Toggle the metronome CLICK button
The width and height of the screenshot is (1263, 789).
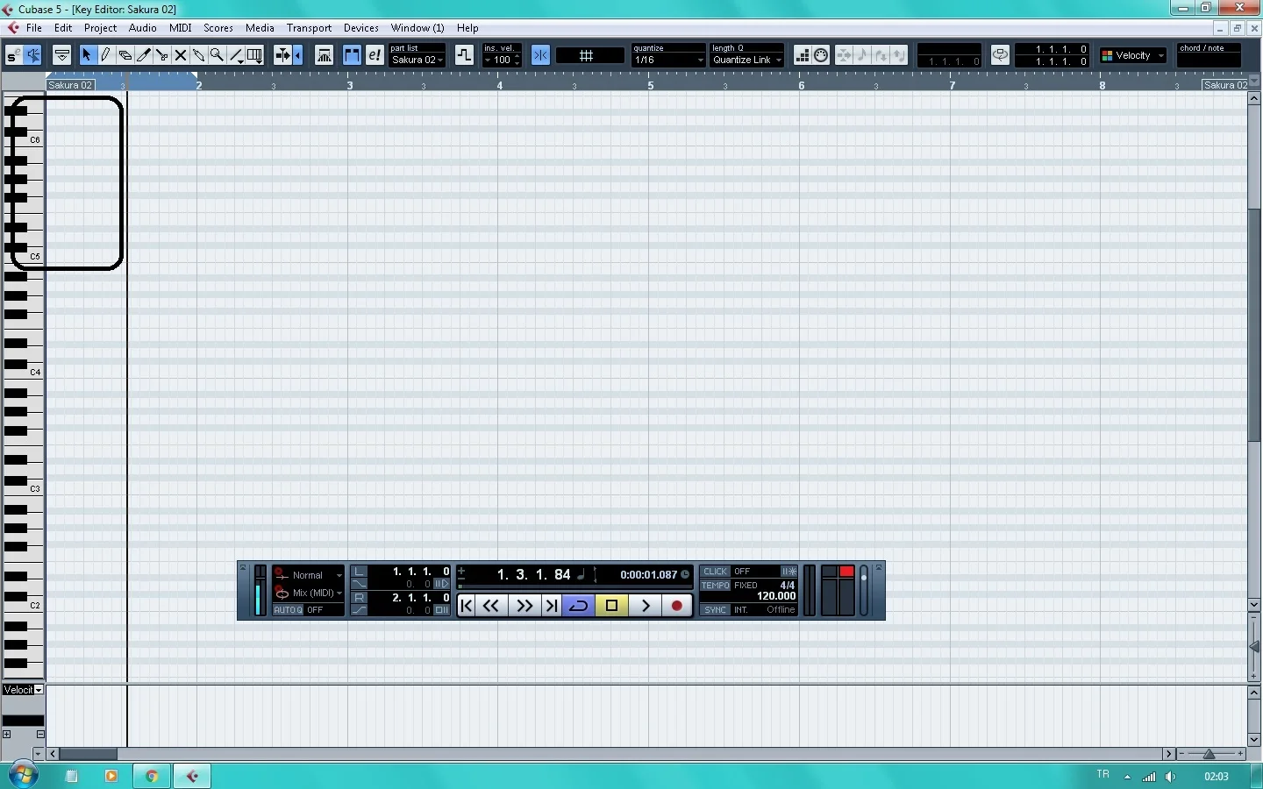tap(715, 571)
